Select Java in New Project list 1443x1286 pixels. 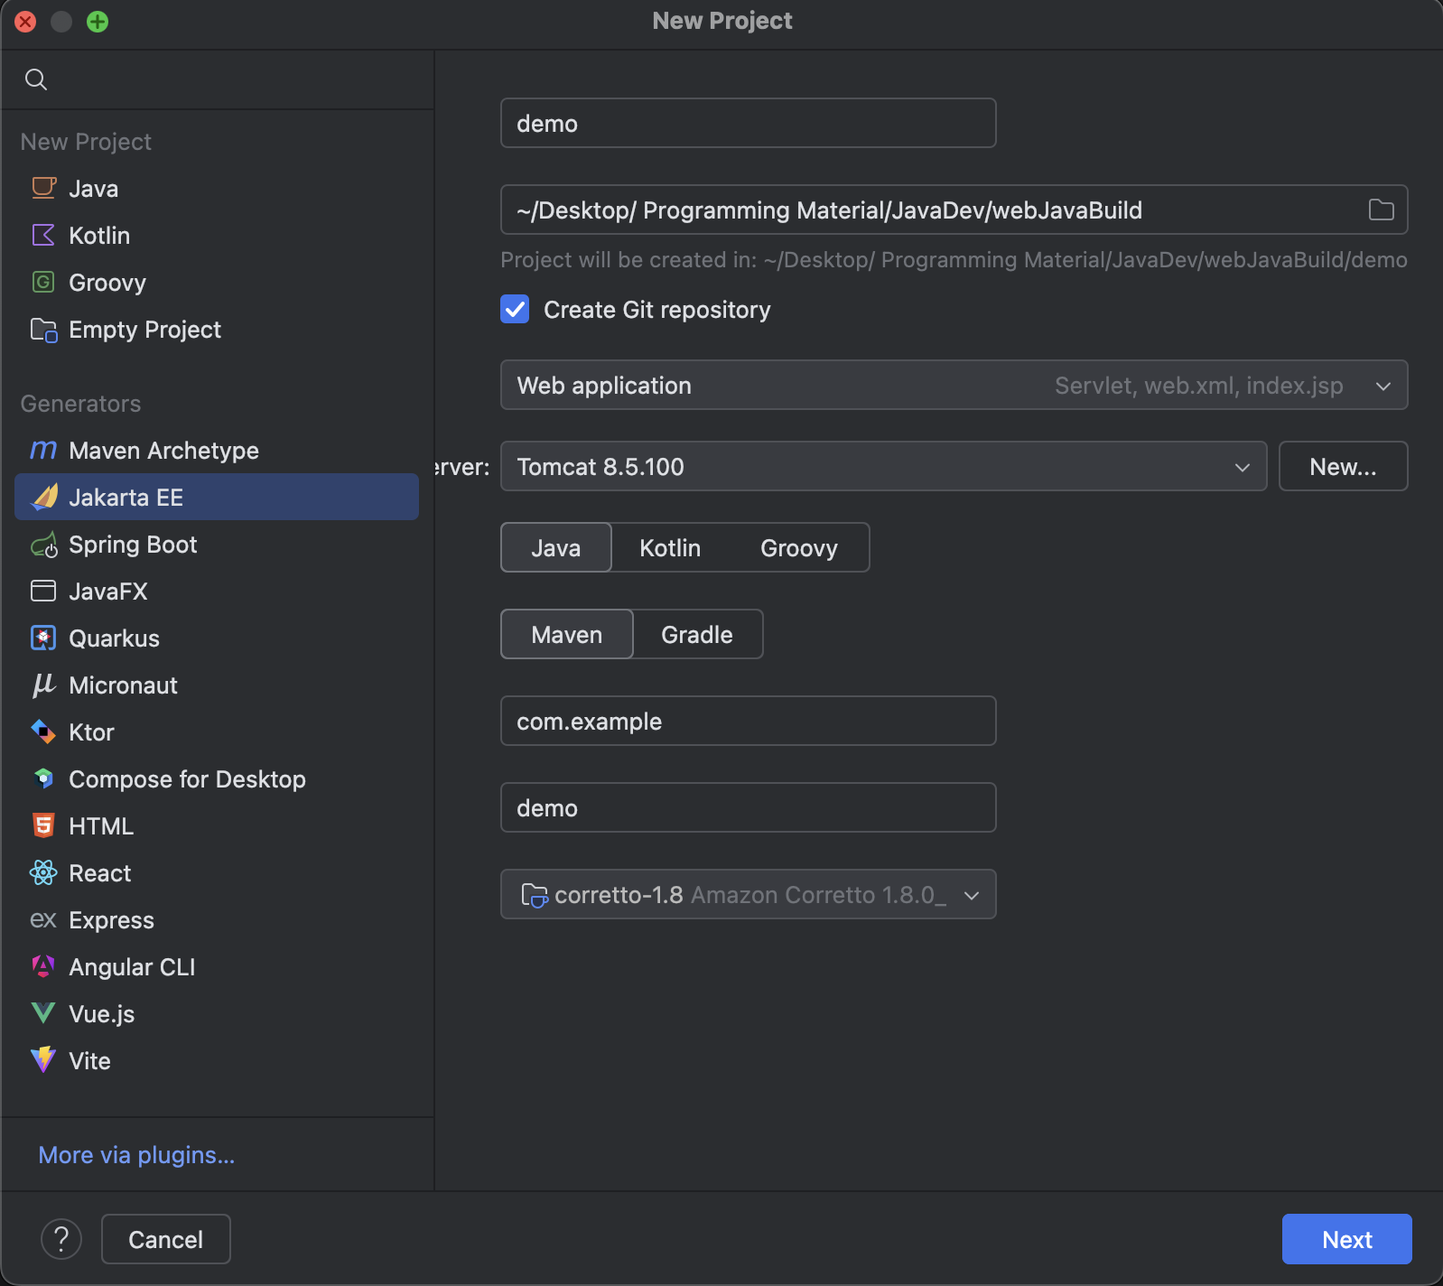[217, 188]
